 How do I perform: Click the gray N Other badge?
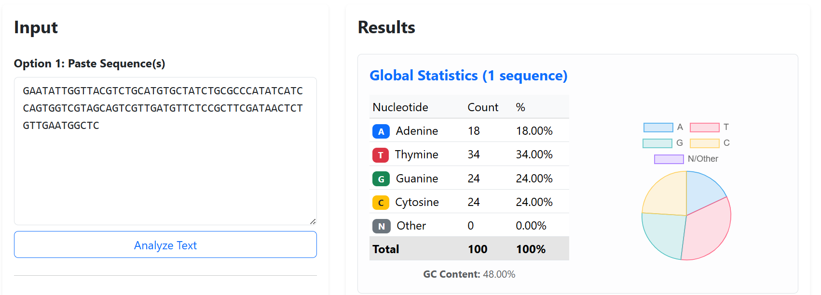pos(381,226)
